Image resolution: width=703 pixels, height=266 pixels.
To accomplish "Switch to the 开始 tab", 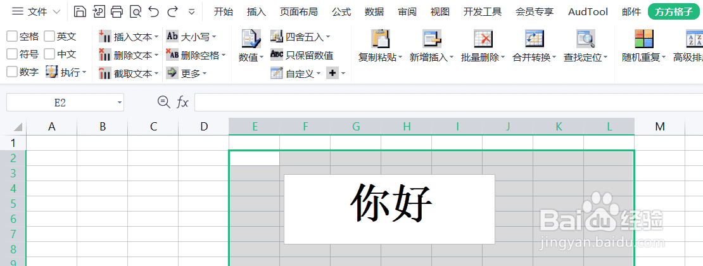I will [224, 12].
